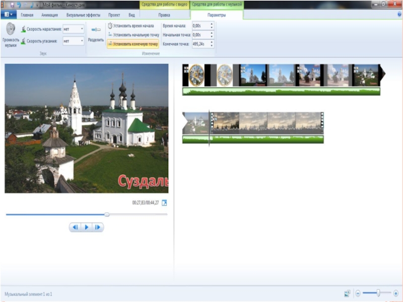Open the Скорость угасания dropdown
The width and height of the screenshot is (403, 302).
[x=73, y=41]
